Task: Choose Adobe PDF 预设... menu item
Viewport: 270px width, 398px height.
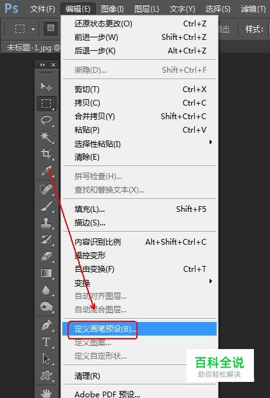Action: [x=139, y=394]
